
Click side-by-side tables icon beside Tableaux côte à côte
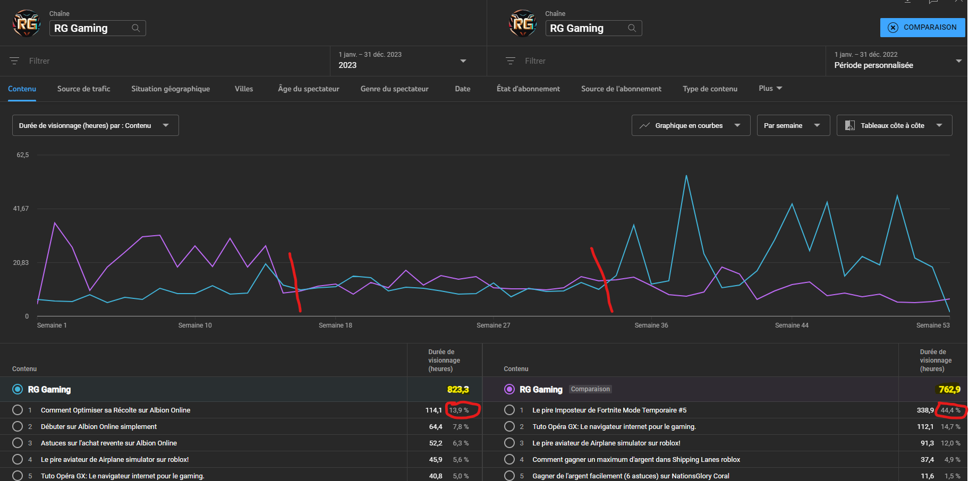tap(850, 126)
